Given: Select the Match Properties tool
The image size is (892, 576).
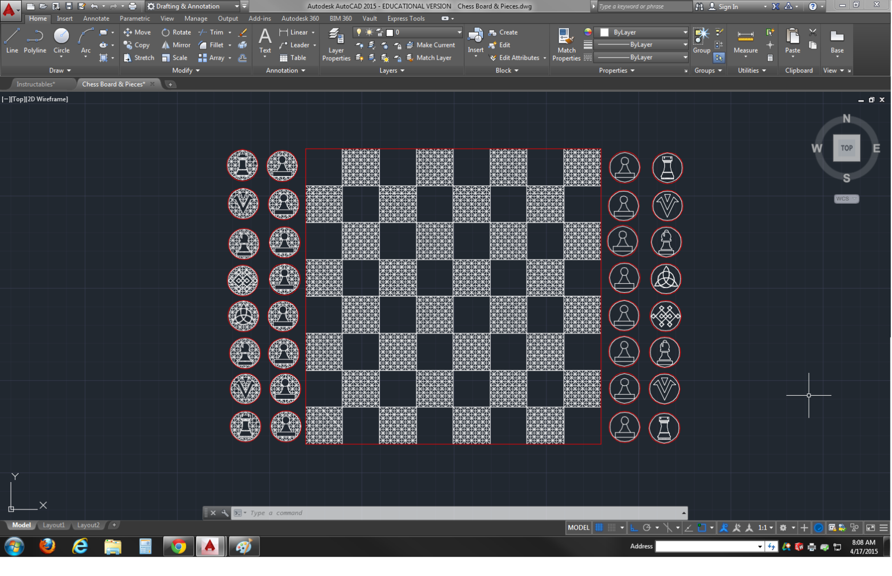Looking at the screenshot, I should coord(566,44).
